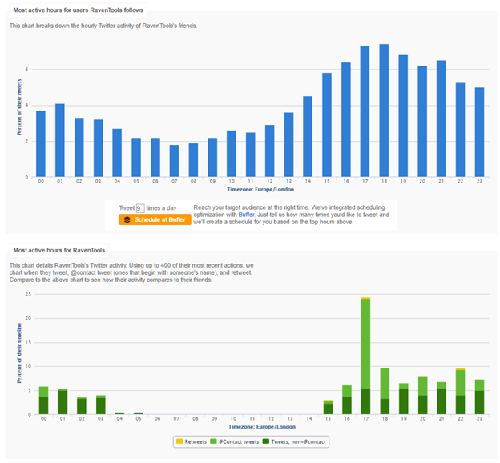Click the Timezone label under the top chart

tap(260, 189)
